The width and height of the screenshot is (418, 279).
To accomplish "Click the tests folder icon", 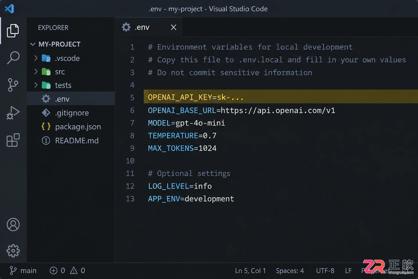I will pos(46,85).
